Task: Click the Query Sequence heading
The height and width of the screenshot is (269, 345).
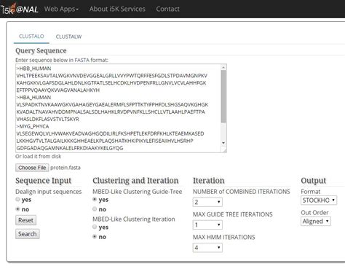Action: click(41, 51)
